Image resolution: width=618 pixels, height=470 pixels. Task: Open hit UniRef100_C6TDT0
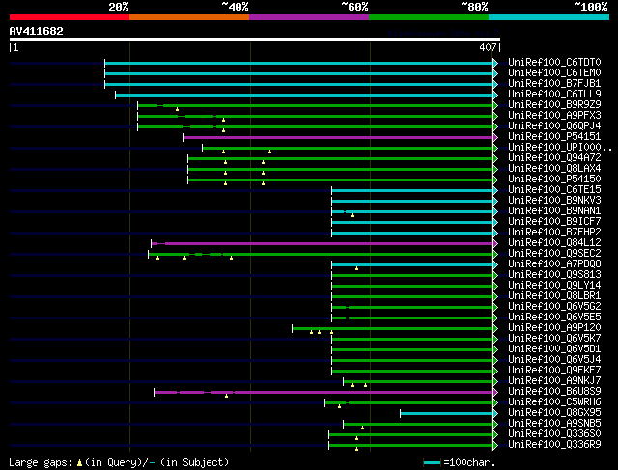(554, 62)
